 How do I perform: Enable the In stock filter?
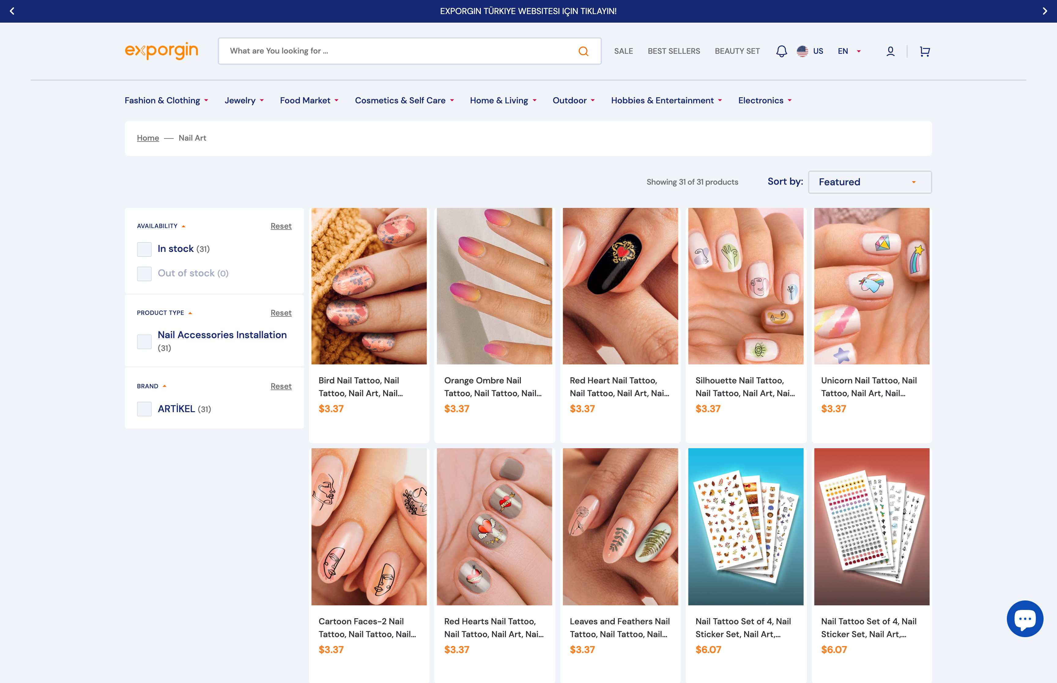click(x=144, y=249)
